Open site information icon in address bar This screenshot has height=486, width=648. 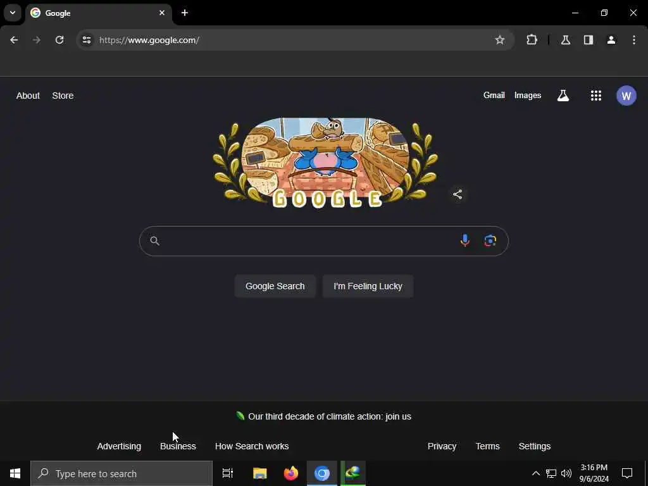[87, 40]
